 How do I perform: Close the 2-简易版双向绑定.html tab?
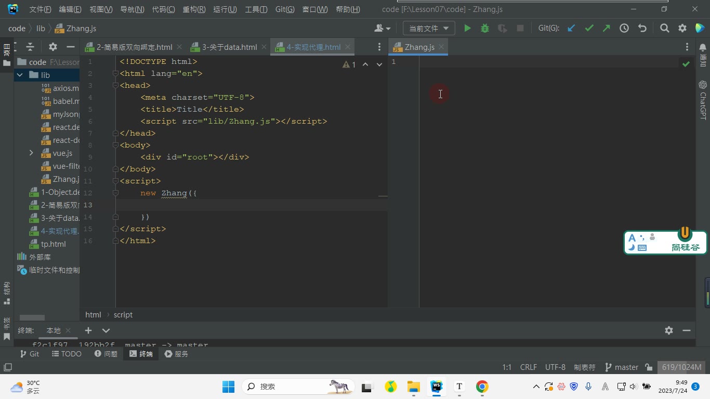[179, 47]
